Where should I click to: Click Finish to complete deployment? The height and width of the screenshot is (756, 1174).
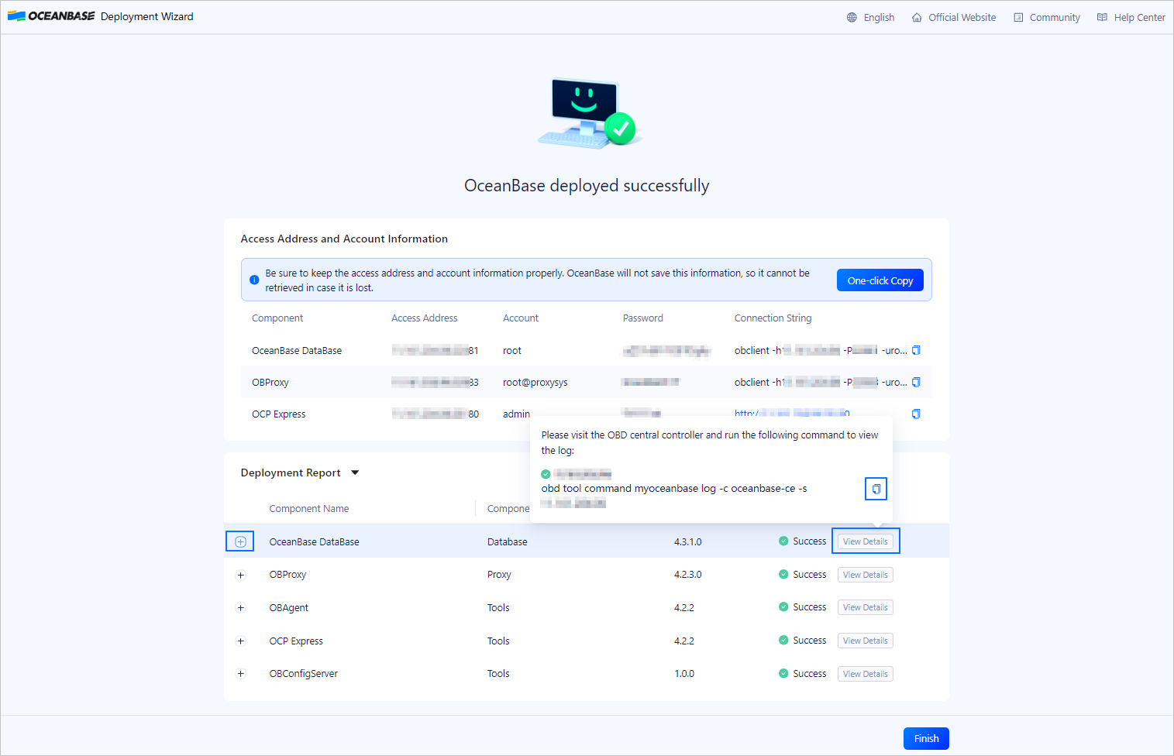(926, 738)
